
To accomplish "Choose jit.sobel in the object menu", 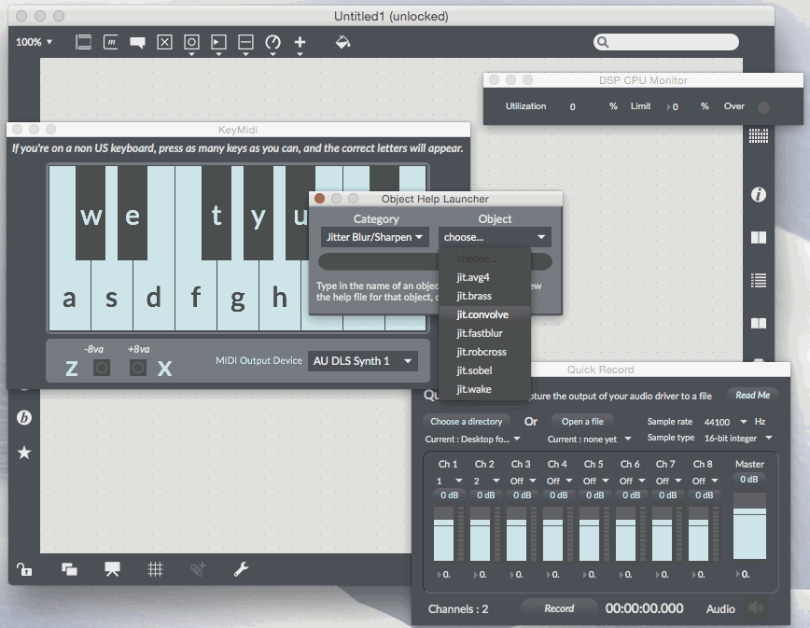I will point(473,370).
